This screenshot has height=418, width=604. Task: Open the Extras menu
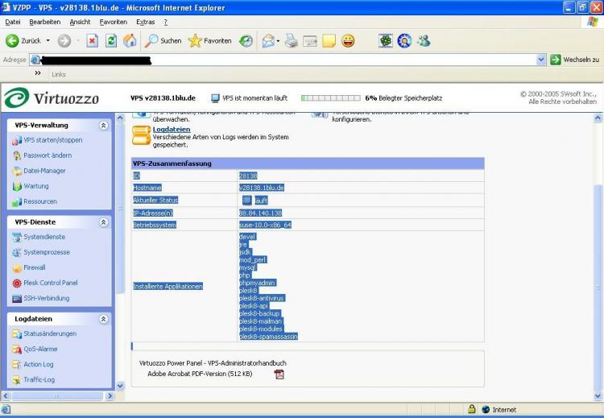pyautogui.click(x=146, y=22)
